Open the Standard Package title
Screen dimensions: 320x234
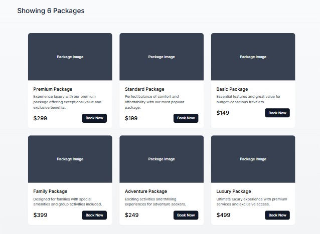(144, 89)
